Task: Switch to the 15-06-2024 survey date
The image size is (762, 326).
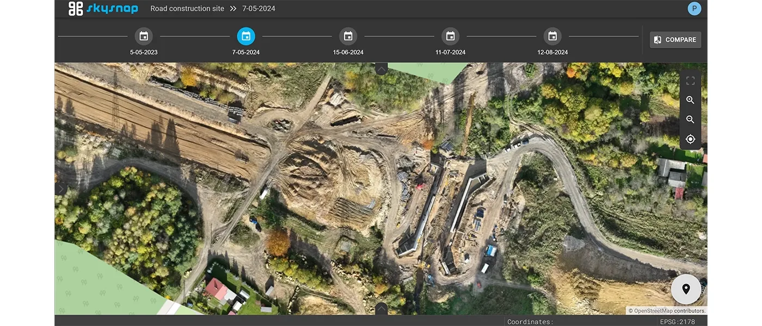Action: 348,36
